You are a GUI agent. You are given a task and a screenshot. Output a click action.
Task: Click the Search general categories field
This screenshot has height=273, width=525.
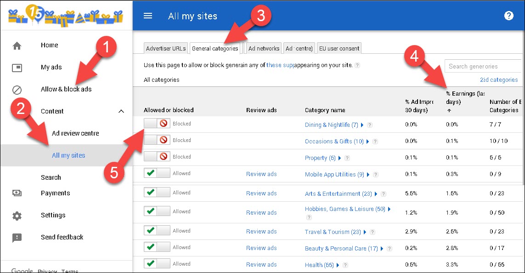[482, 66]
